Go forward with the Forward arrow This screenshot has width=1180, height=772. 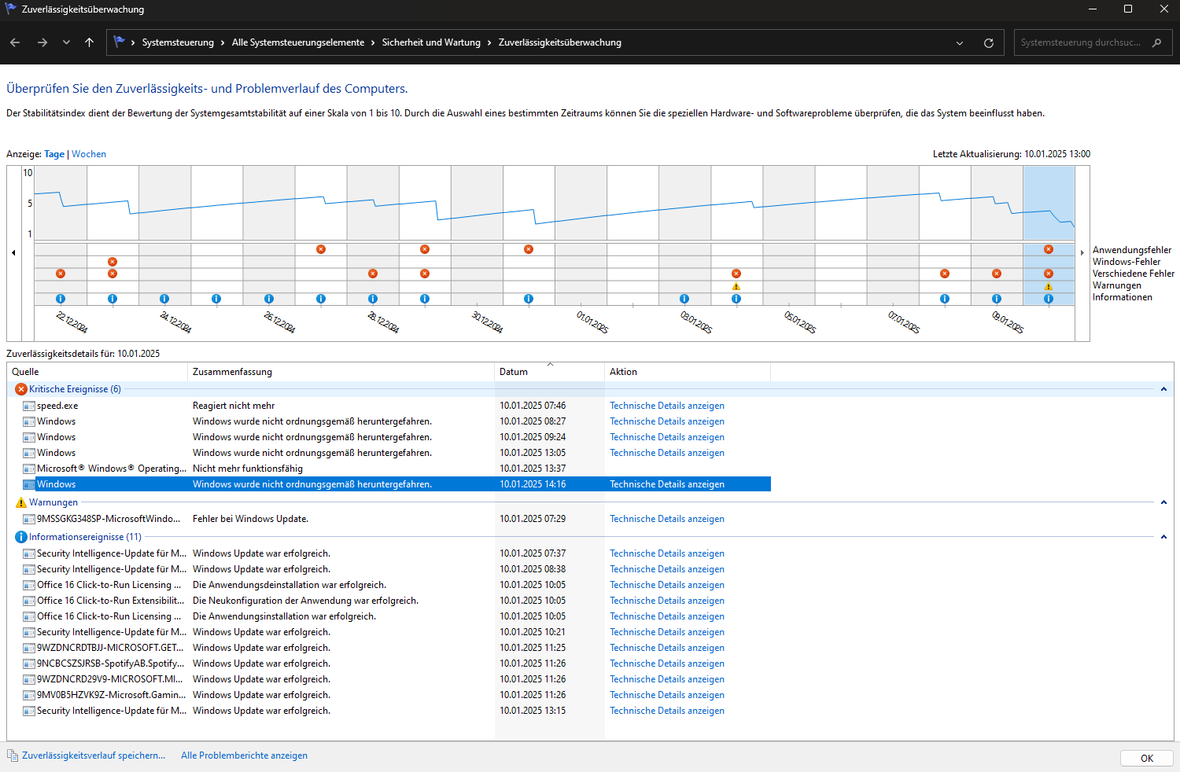click(x=42, y=42)
